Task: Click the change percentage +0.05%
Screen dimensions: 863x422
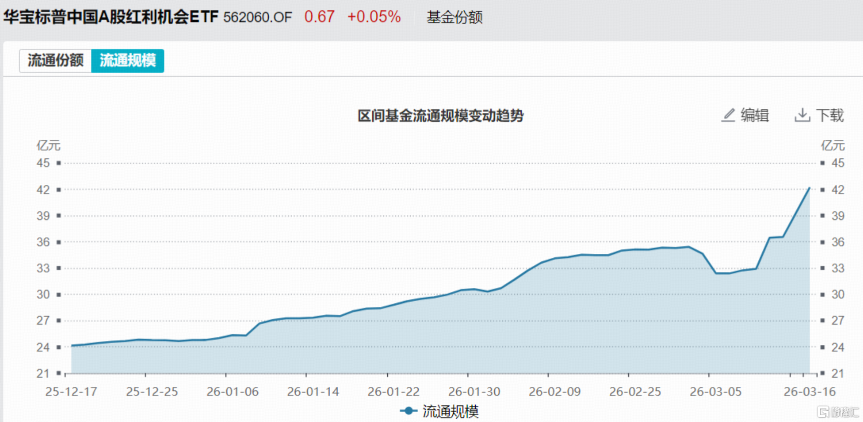Action: [374, 17]
